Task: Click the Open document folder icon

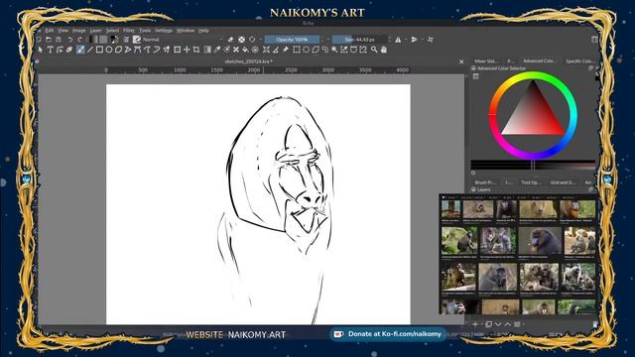Action: click(x=49, y=40)
